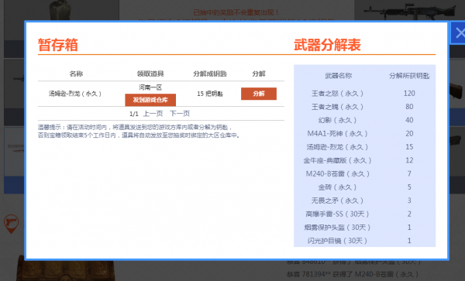
Task: Click key value 2 for 高爆手雷-SS
Action: 409,214
